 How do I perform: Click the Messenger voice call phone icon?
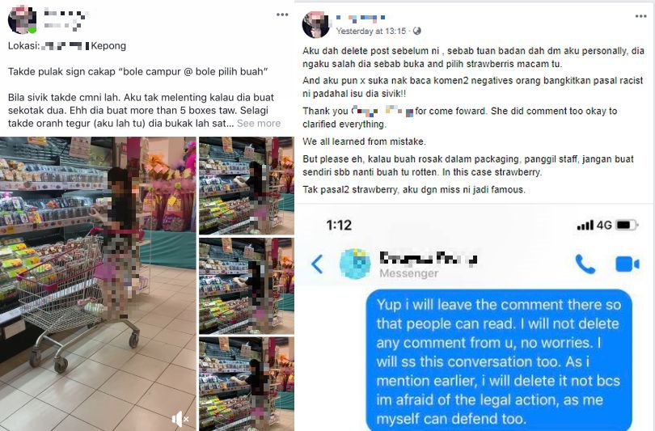click(x=585, y=264)
